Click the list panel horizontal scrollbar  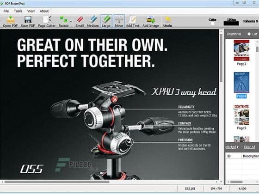coord(236,182)
